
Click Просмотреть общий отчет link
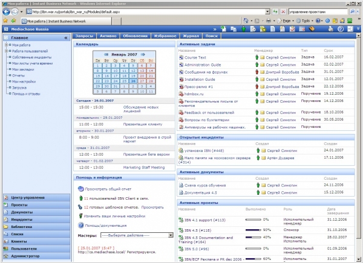[108, 189]
